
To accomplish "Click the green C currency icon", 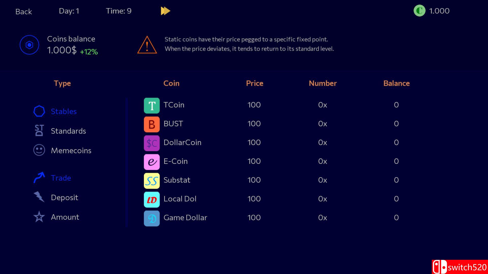I will coord(419,11).
